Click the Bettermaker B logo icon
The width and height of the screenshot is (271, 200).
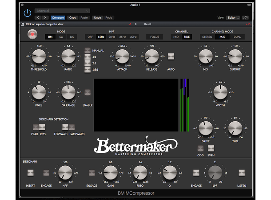coord(23,24)
